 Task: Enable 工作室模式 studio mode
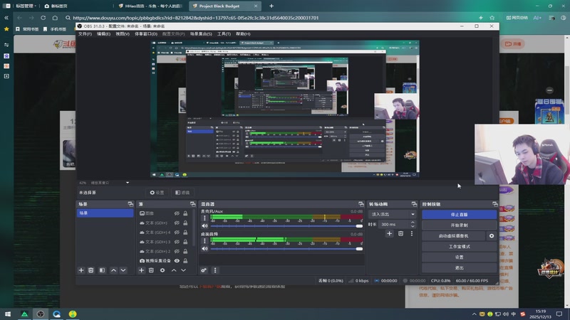point(459,246)
